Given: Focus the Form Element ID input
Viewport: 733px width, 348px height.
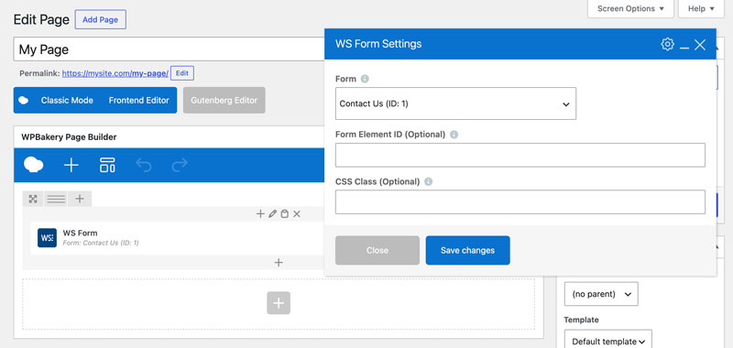Looking at the screenshot, I should tap(520, 155).
